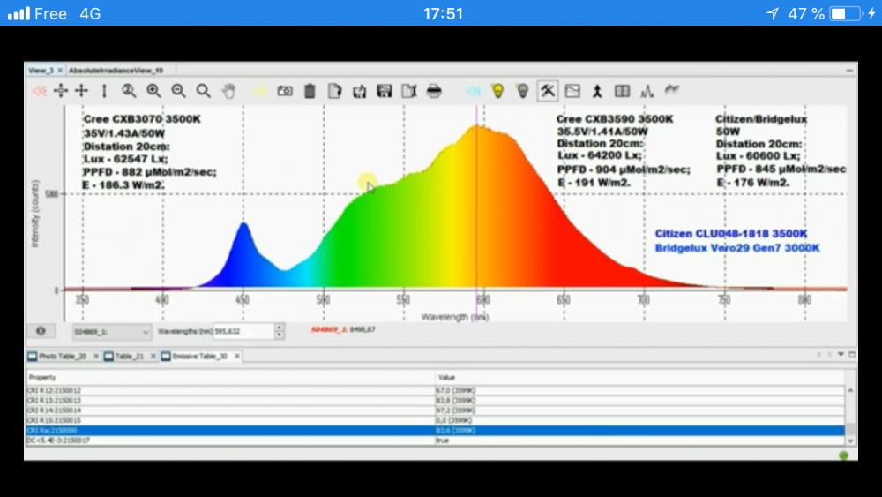Click the hammer and wrench tools icon
Viewport: 882px width, 497px height.
click(x=548, y=91)
